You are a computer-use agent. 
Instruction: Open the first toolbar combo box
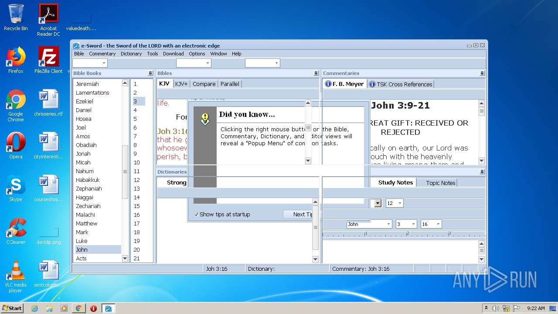coord(90,63)
